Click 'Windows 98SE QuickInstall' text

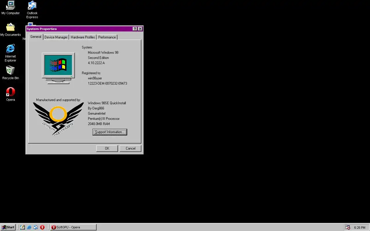[x=107, y=103]
